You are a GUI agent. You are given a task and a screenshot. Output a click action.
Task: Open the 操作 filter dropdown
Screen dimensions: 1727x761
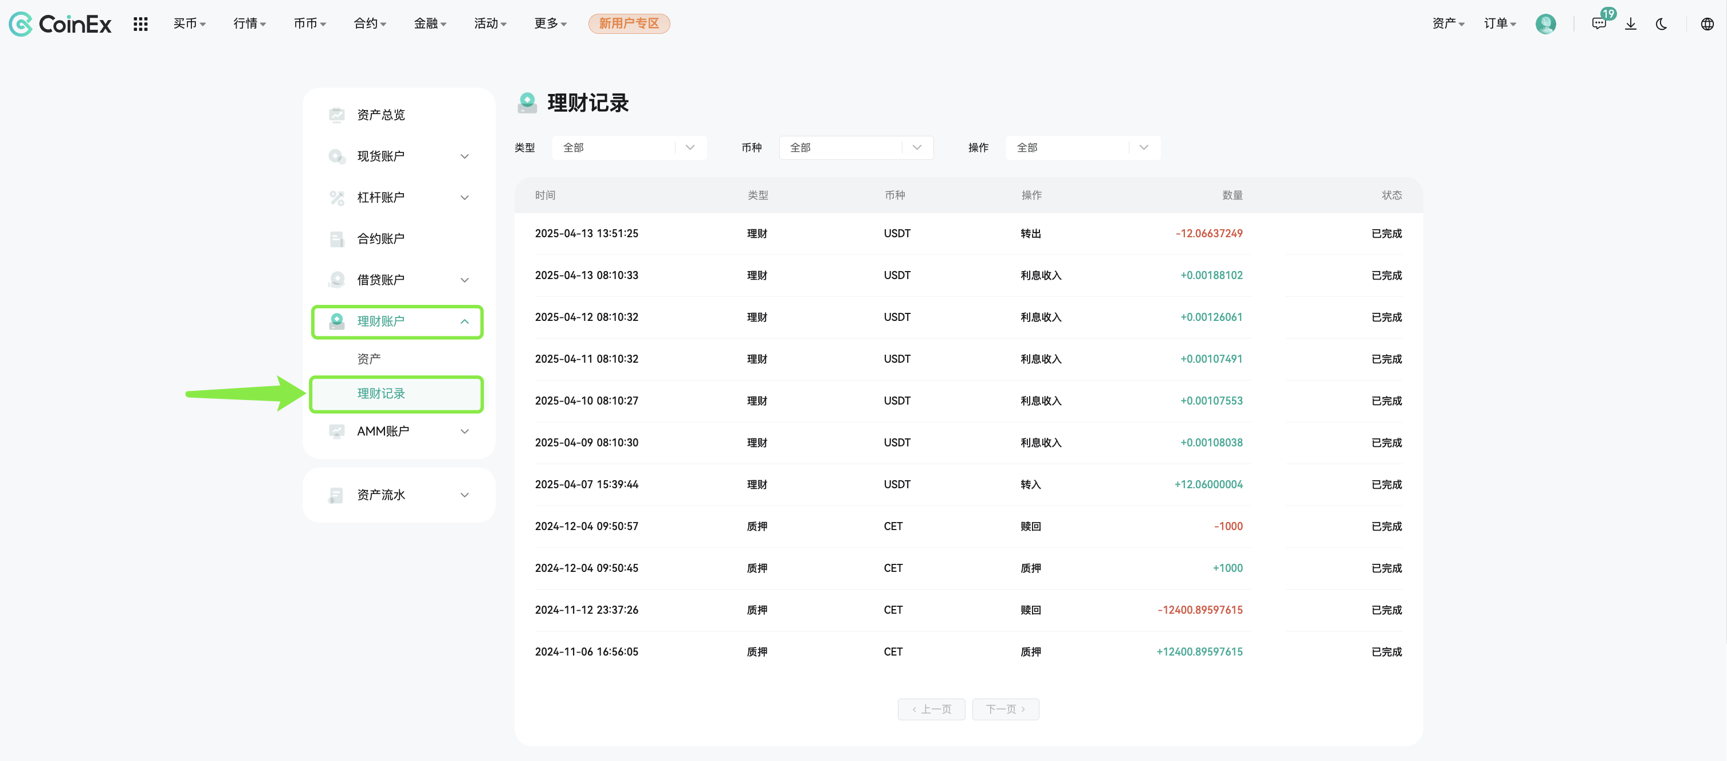click(1083, 147)
